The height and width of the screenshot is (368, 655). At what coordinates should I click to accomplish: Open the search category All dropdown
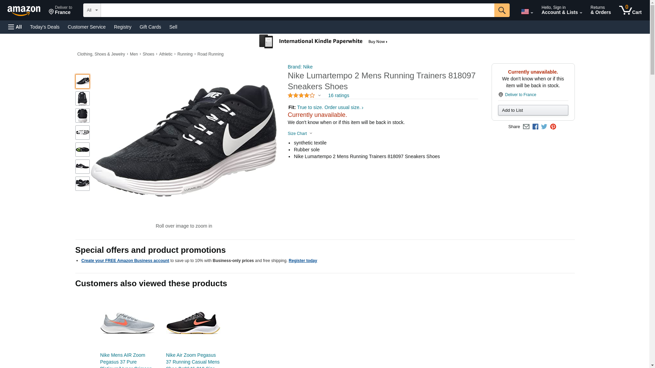92,10
